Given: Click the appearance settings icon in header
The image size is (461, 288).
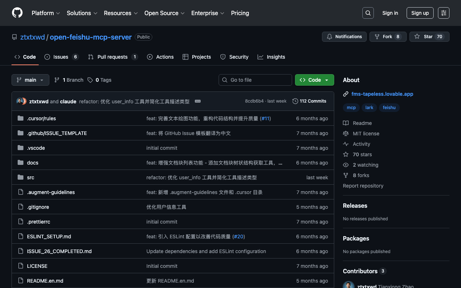Looking at the screenshot, I should [x=443, y=13].
